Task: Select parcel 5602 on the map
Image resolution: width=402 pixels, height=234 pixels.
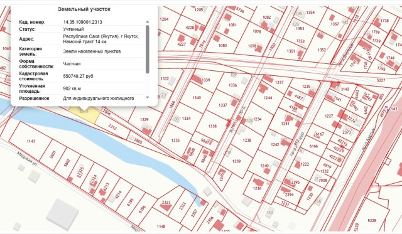Action: 67,163
